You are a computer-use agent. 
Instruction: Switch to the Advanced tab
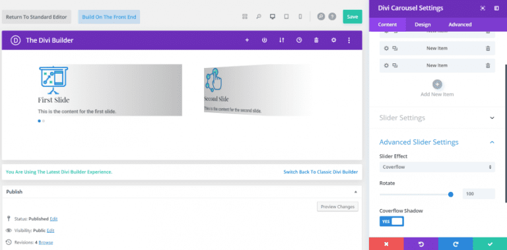pos(459,24)
